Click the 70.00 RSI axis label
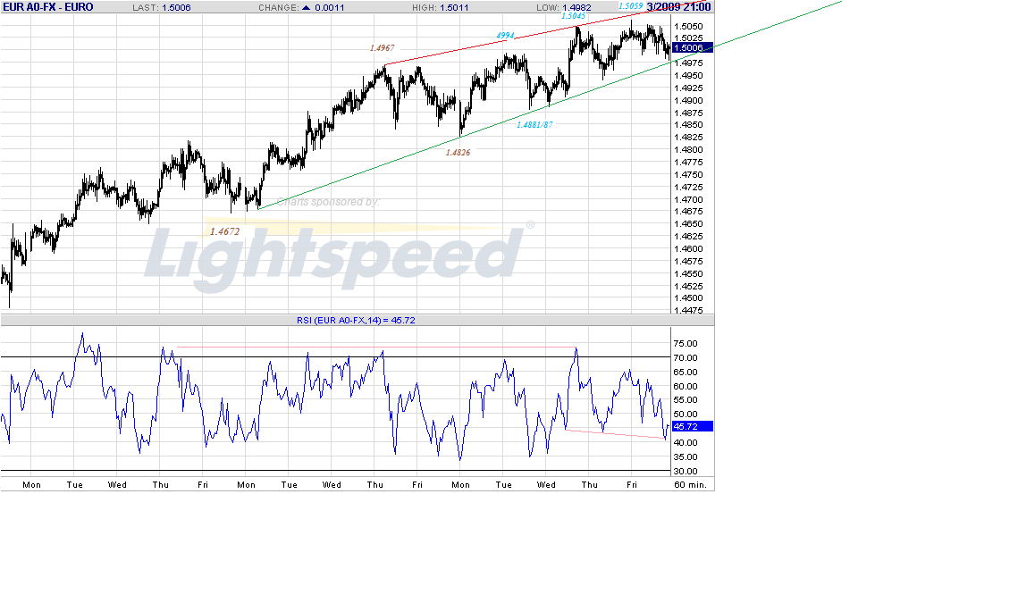1018x603 pixels. pos(686,358)
